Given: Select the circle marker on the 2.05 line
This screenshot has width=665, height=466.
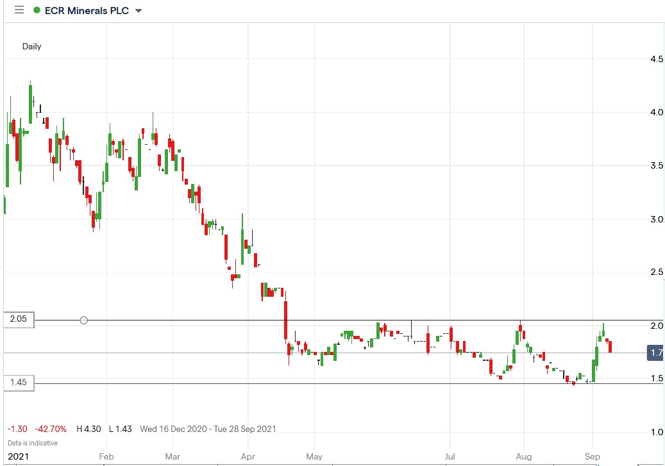Looking at the screenshot, I should tap(83, 320).
